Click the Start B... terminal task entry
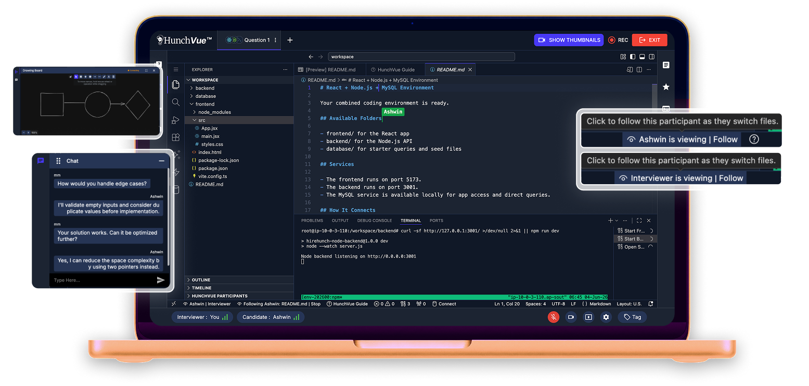This screenshot has width=809, height=386. [x=635, y=239]
